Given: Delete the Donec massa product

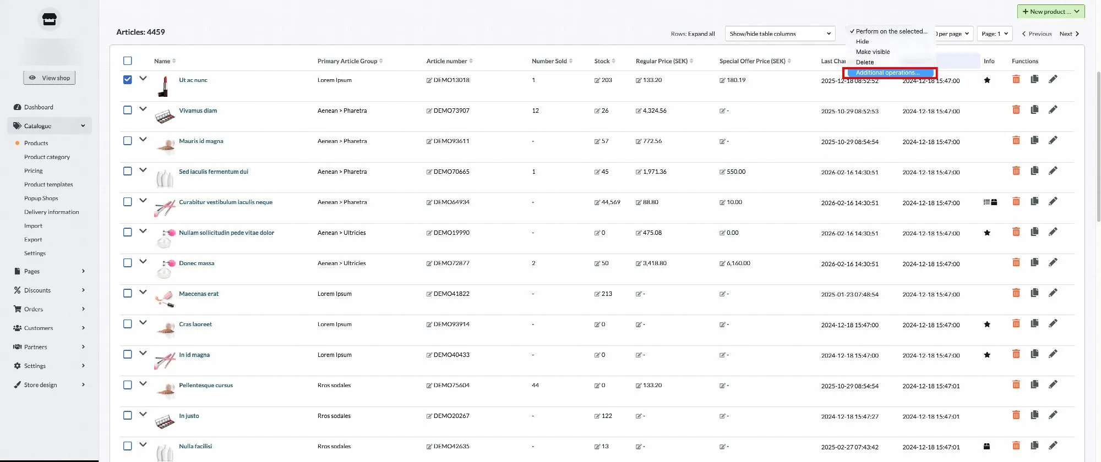Looking at the screenshot, I should 1016,262.
